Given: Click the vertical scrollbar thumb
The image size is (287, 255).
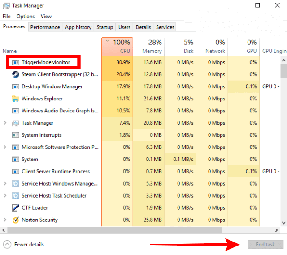Looking at the screenshot, I should point(283,71).
